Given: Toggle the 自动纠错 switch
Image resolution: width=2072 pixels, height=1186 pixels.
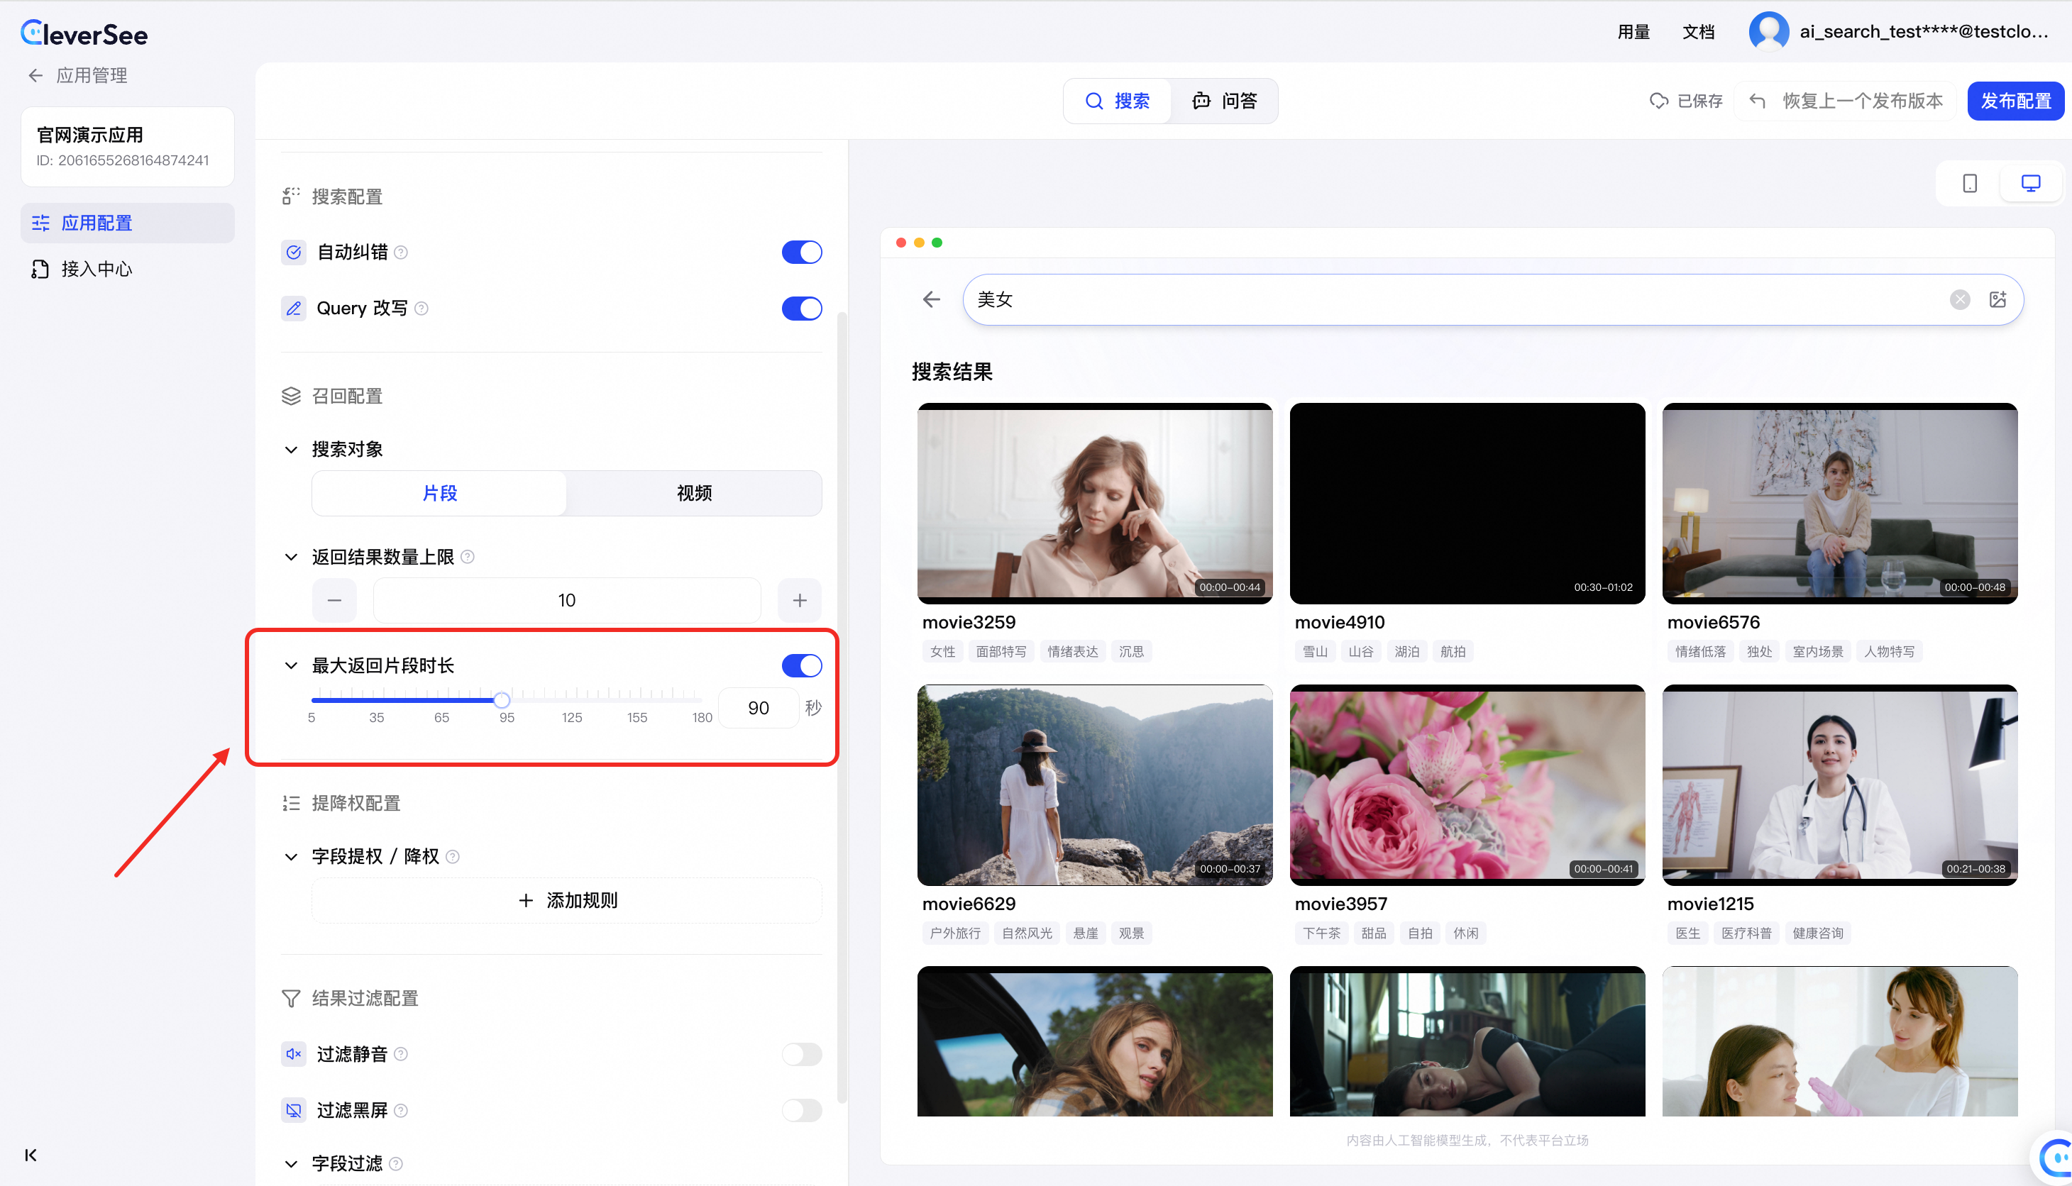Looking at the screenshot, I should pyautogui.click(x=802, y=253).
